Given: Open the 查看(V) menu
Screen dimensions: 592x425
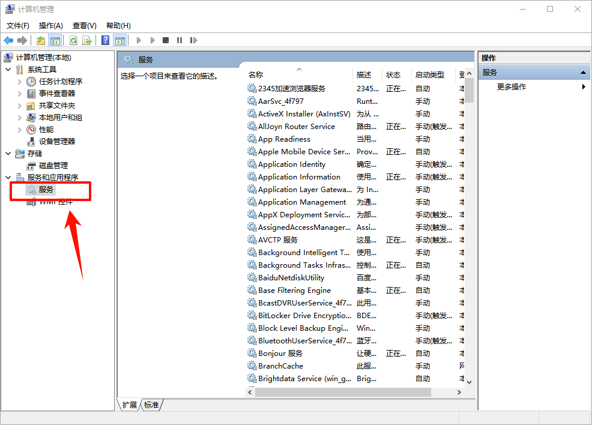Looking at the screenshot, I should 84,26.
